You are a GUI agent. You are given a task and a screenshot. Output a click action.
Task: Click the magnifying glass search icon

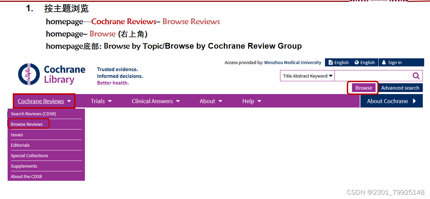click(x=416, y=76)
